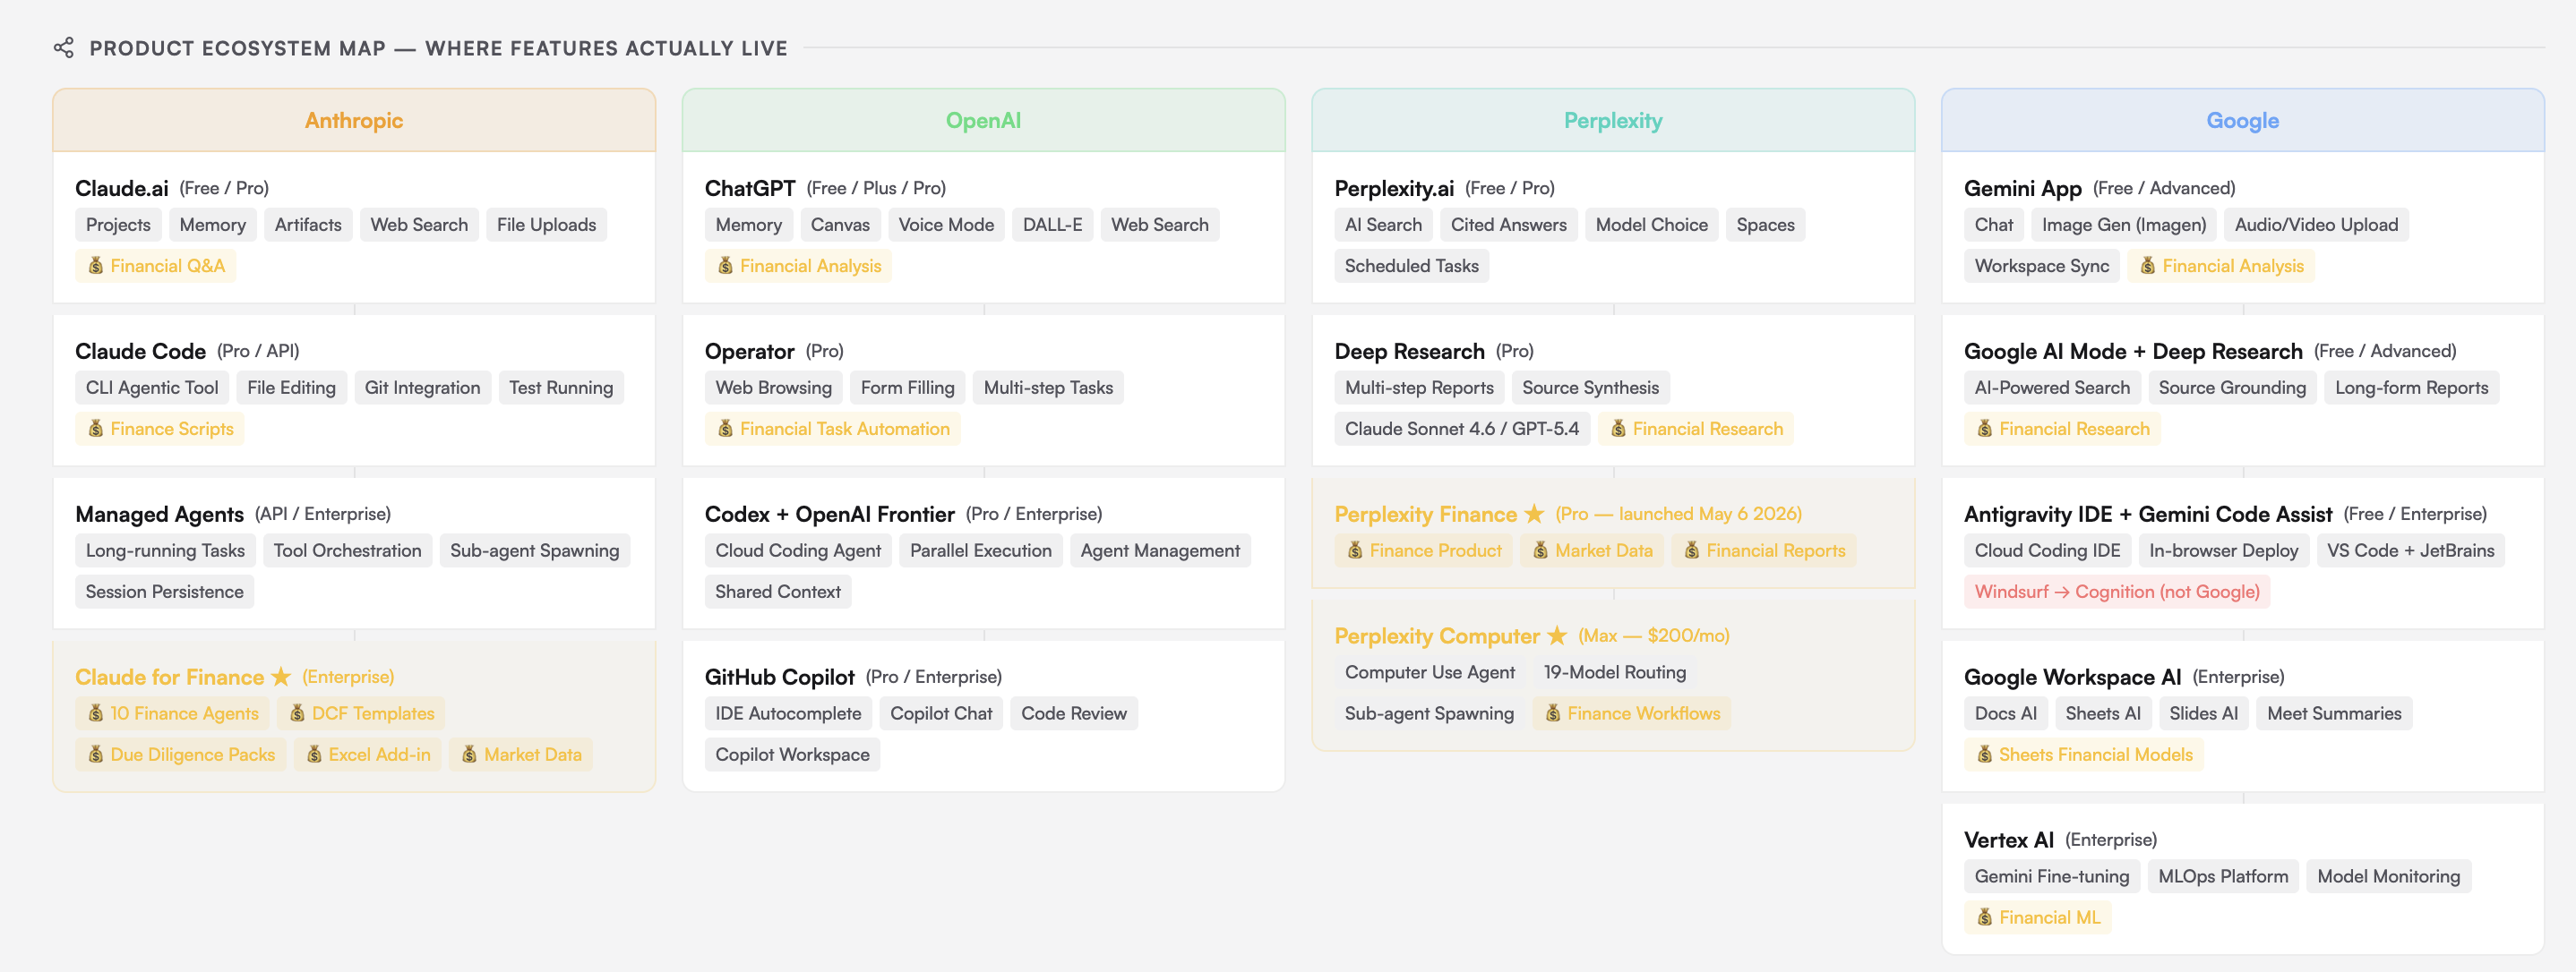Open the Operator product title

[x=750, y=351]
